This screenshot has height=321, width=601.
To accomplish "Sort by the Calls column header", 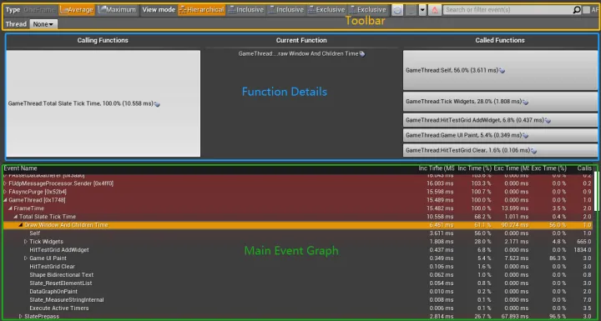I will pyautogui.click(x=584, y=168).
